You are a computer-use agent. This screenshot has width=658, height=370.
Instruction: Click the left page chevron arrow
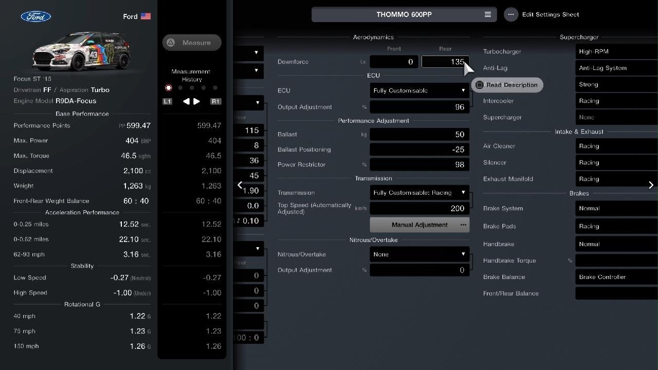[x=240, y=185]
